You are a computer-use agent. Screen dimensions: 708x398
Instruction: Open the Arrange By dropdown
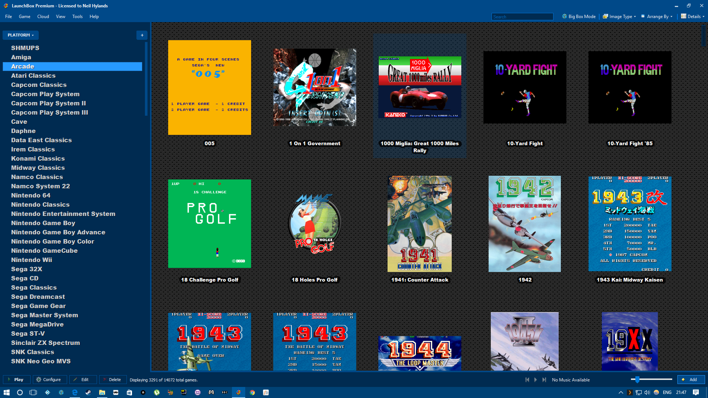pos(657,17)
